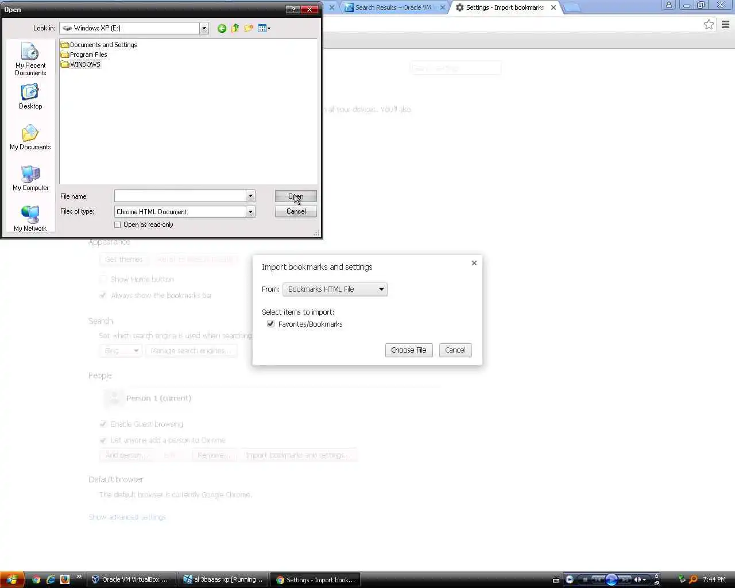Click the orange magnifier tray icon

point(693,580)
